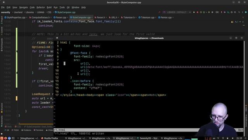Click the Userland breadcrumb
Viewport: 248px width, 140px height.
click(x=18, y=12)
